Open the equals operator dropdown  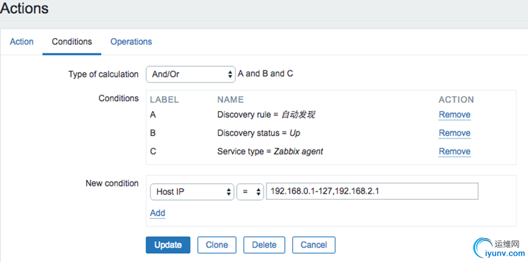tap(250, 192)
